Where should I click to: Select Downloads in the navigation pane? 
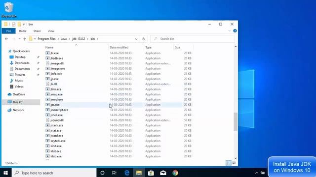[x=22, y=63]
